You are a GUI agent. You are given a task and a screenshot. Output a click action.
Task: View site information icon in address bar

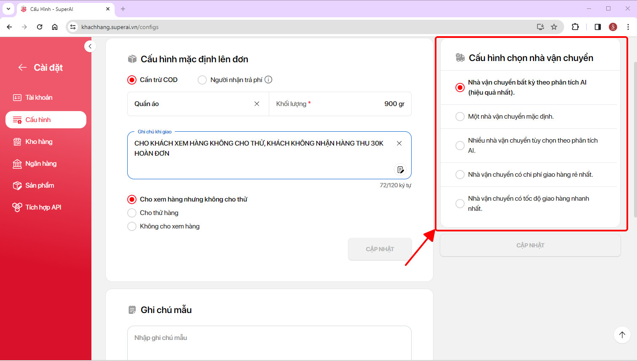[x=73, y=27]
